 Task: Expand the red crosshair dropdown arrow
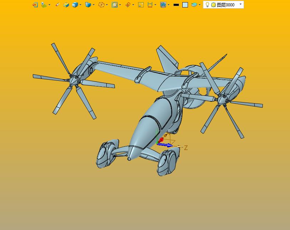[x=133, y=5]
